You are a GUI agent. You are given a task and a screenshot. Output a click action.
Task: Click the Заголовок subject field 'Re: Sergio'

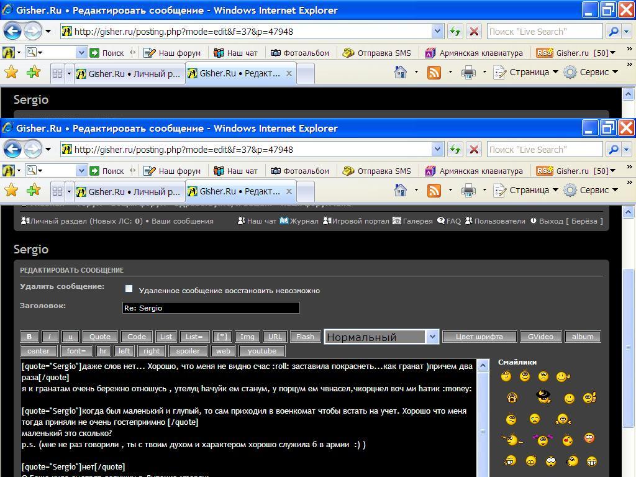[211, 307]
